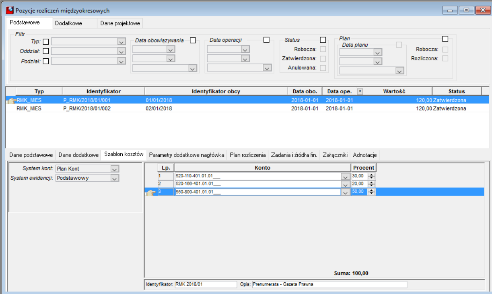Click the Procent stepper for the 20,00 row
This screenshot has height=294, width=492.
pyautogui.click(x=372, y=184)
